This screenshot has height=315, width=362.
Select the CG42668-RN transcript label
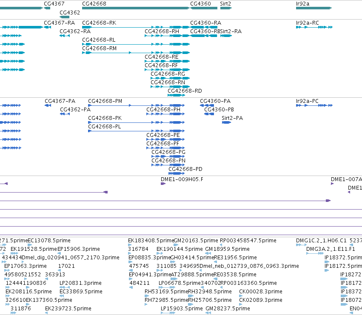168,82
